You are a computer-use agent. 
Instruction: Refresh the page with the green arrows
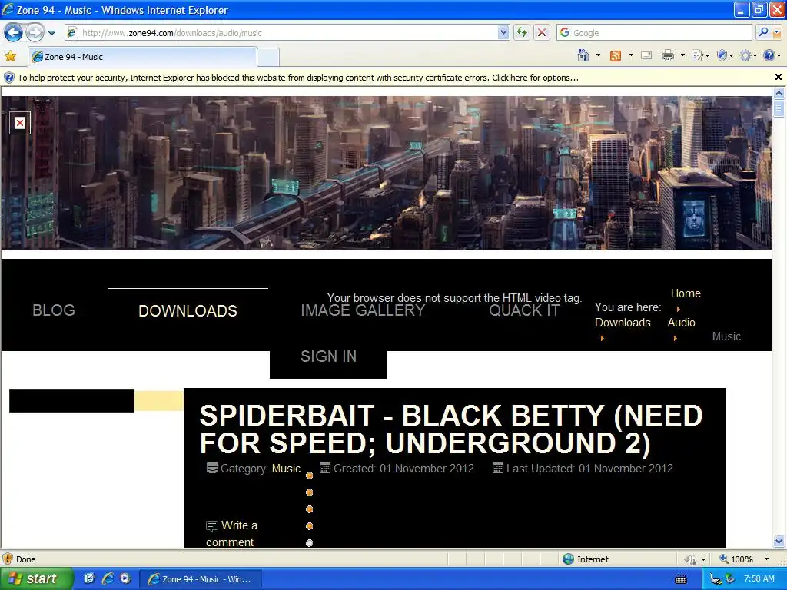[522, 33]
